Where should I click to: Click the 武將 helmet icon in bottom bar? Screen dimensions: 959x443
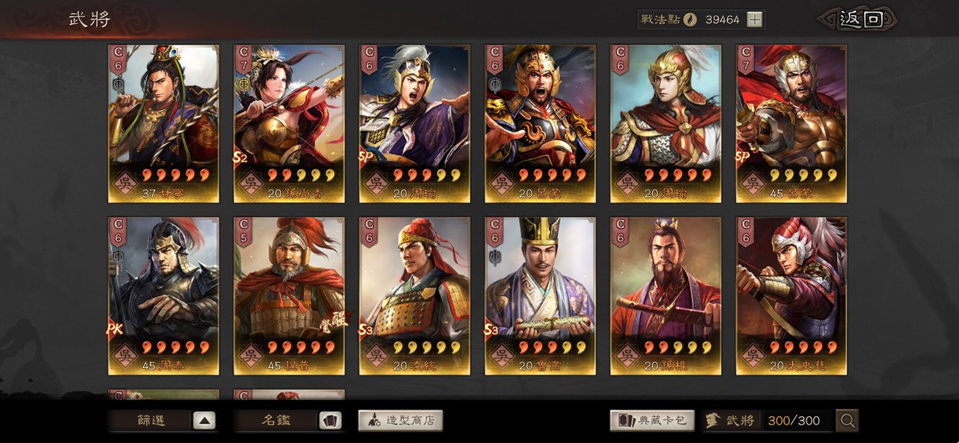click(712, 420)
